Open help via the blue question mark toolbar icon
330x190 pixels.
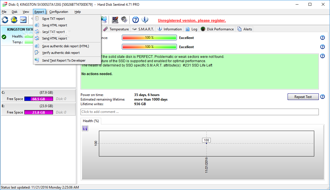coord(136,20)
